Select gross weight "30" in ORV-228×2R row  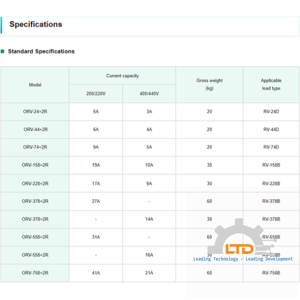tap(209, 183)
